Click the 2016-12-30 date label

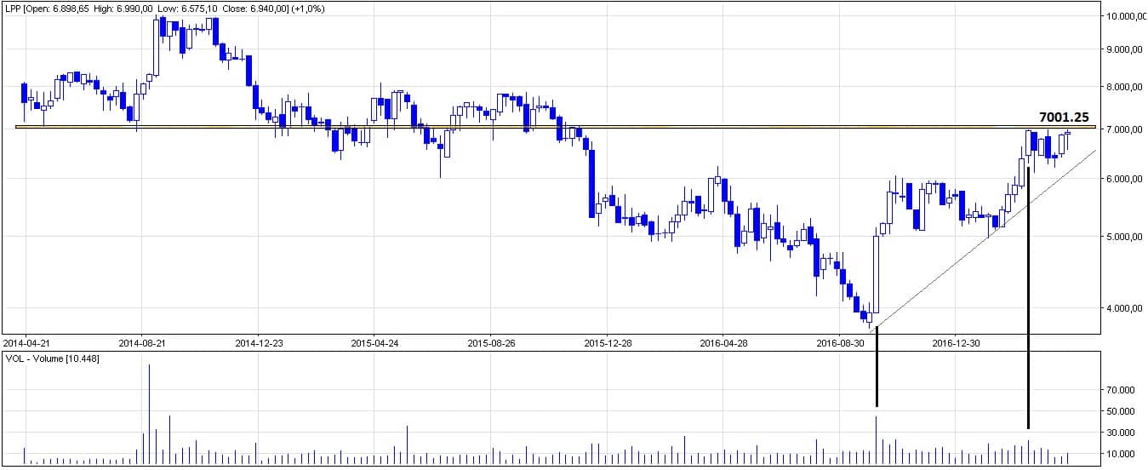(957, 343)
